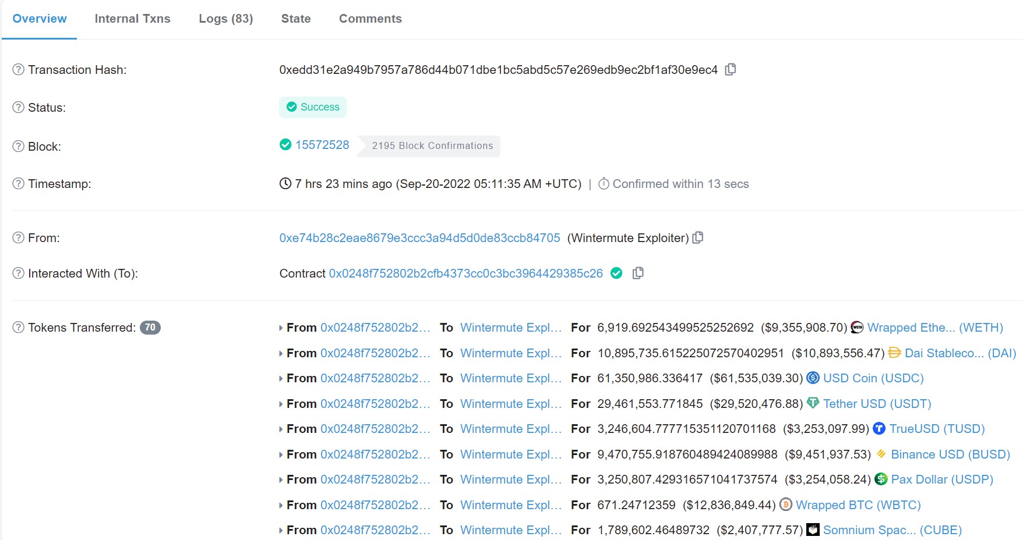1023x540 pixels.
Task: Click the USD Coin (USDC) icon
Action: tap(812, 378)
